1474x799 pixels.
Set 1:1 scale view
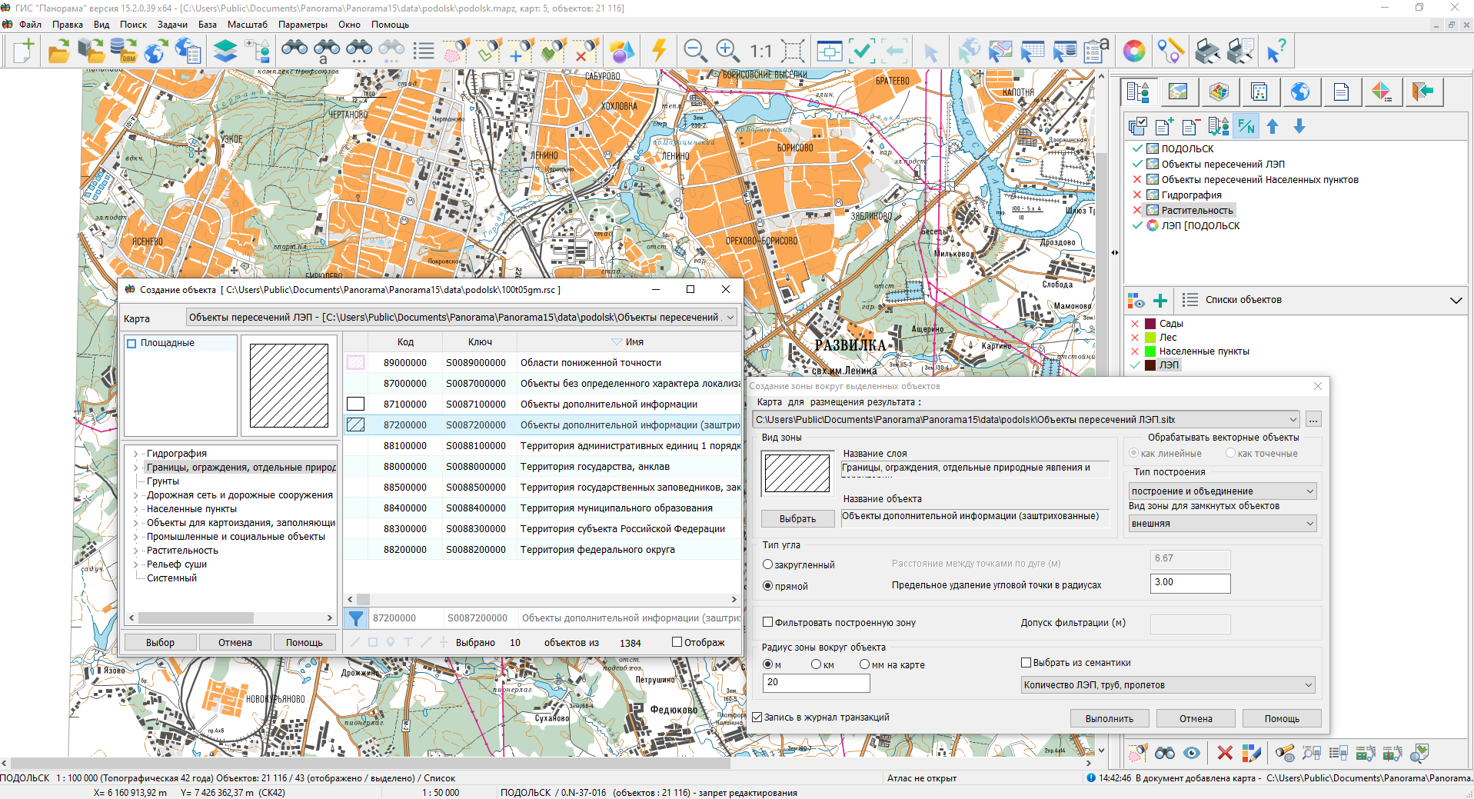pyautogui.click(x=760, y=51)
